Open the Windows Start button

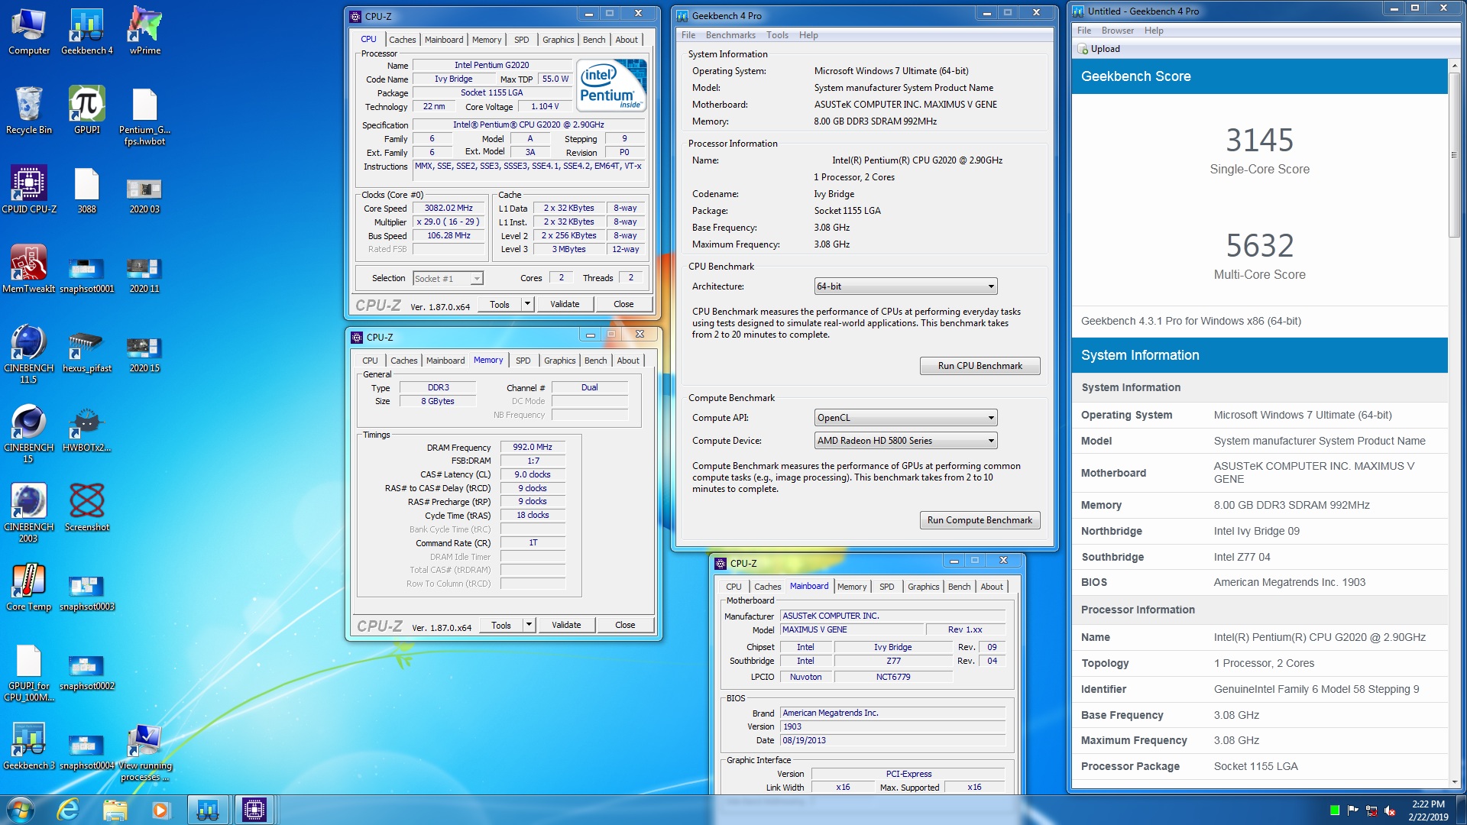[21, 810]
